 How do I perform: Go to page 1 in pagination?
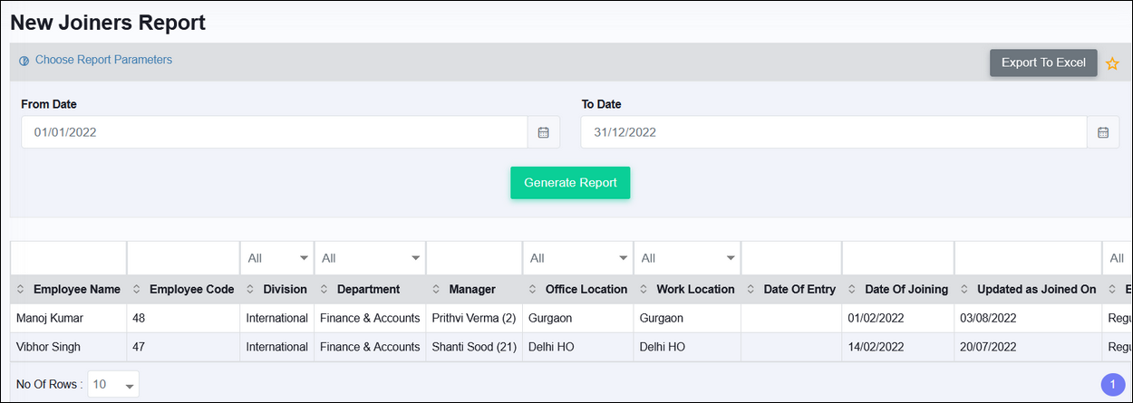(1112, 385)
